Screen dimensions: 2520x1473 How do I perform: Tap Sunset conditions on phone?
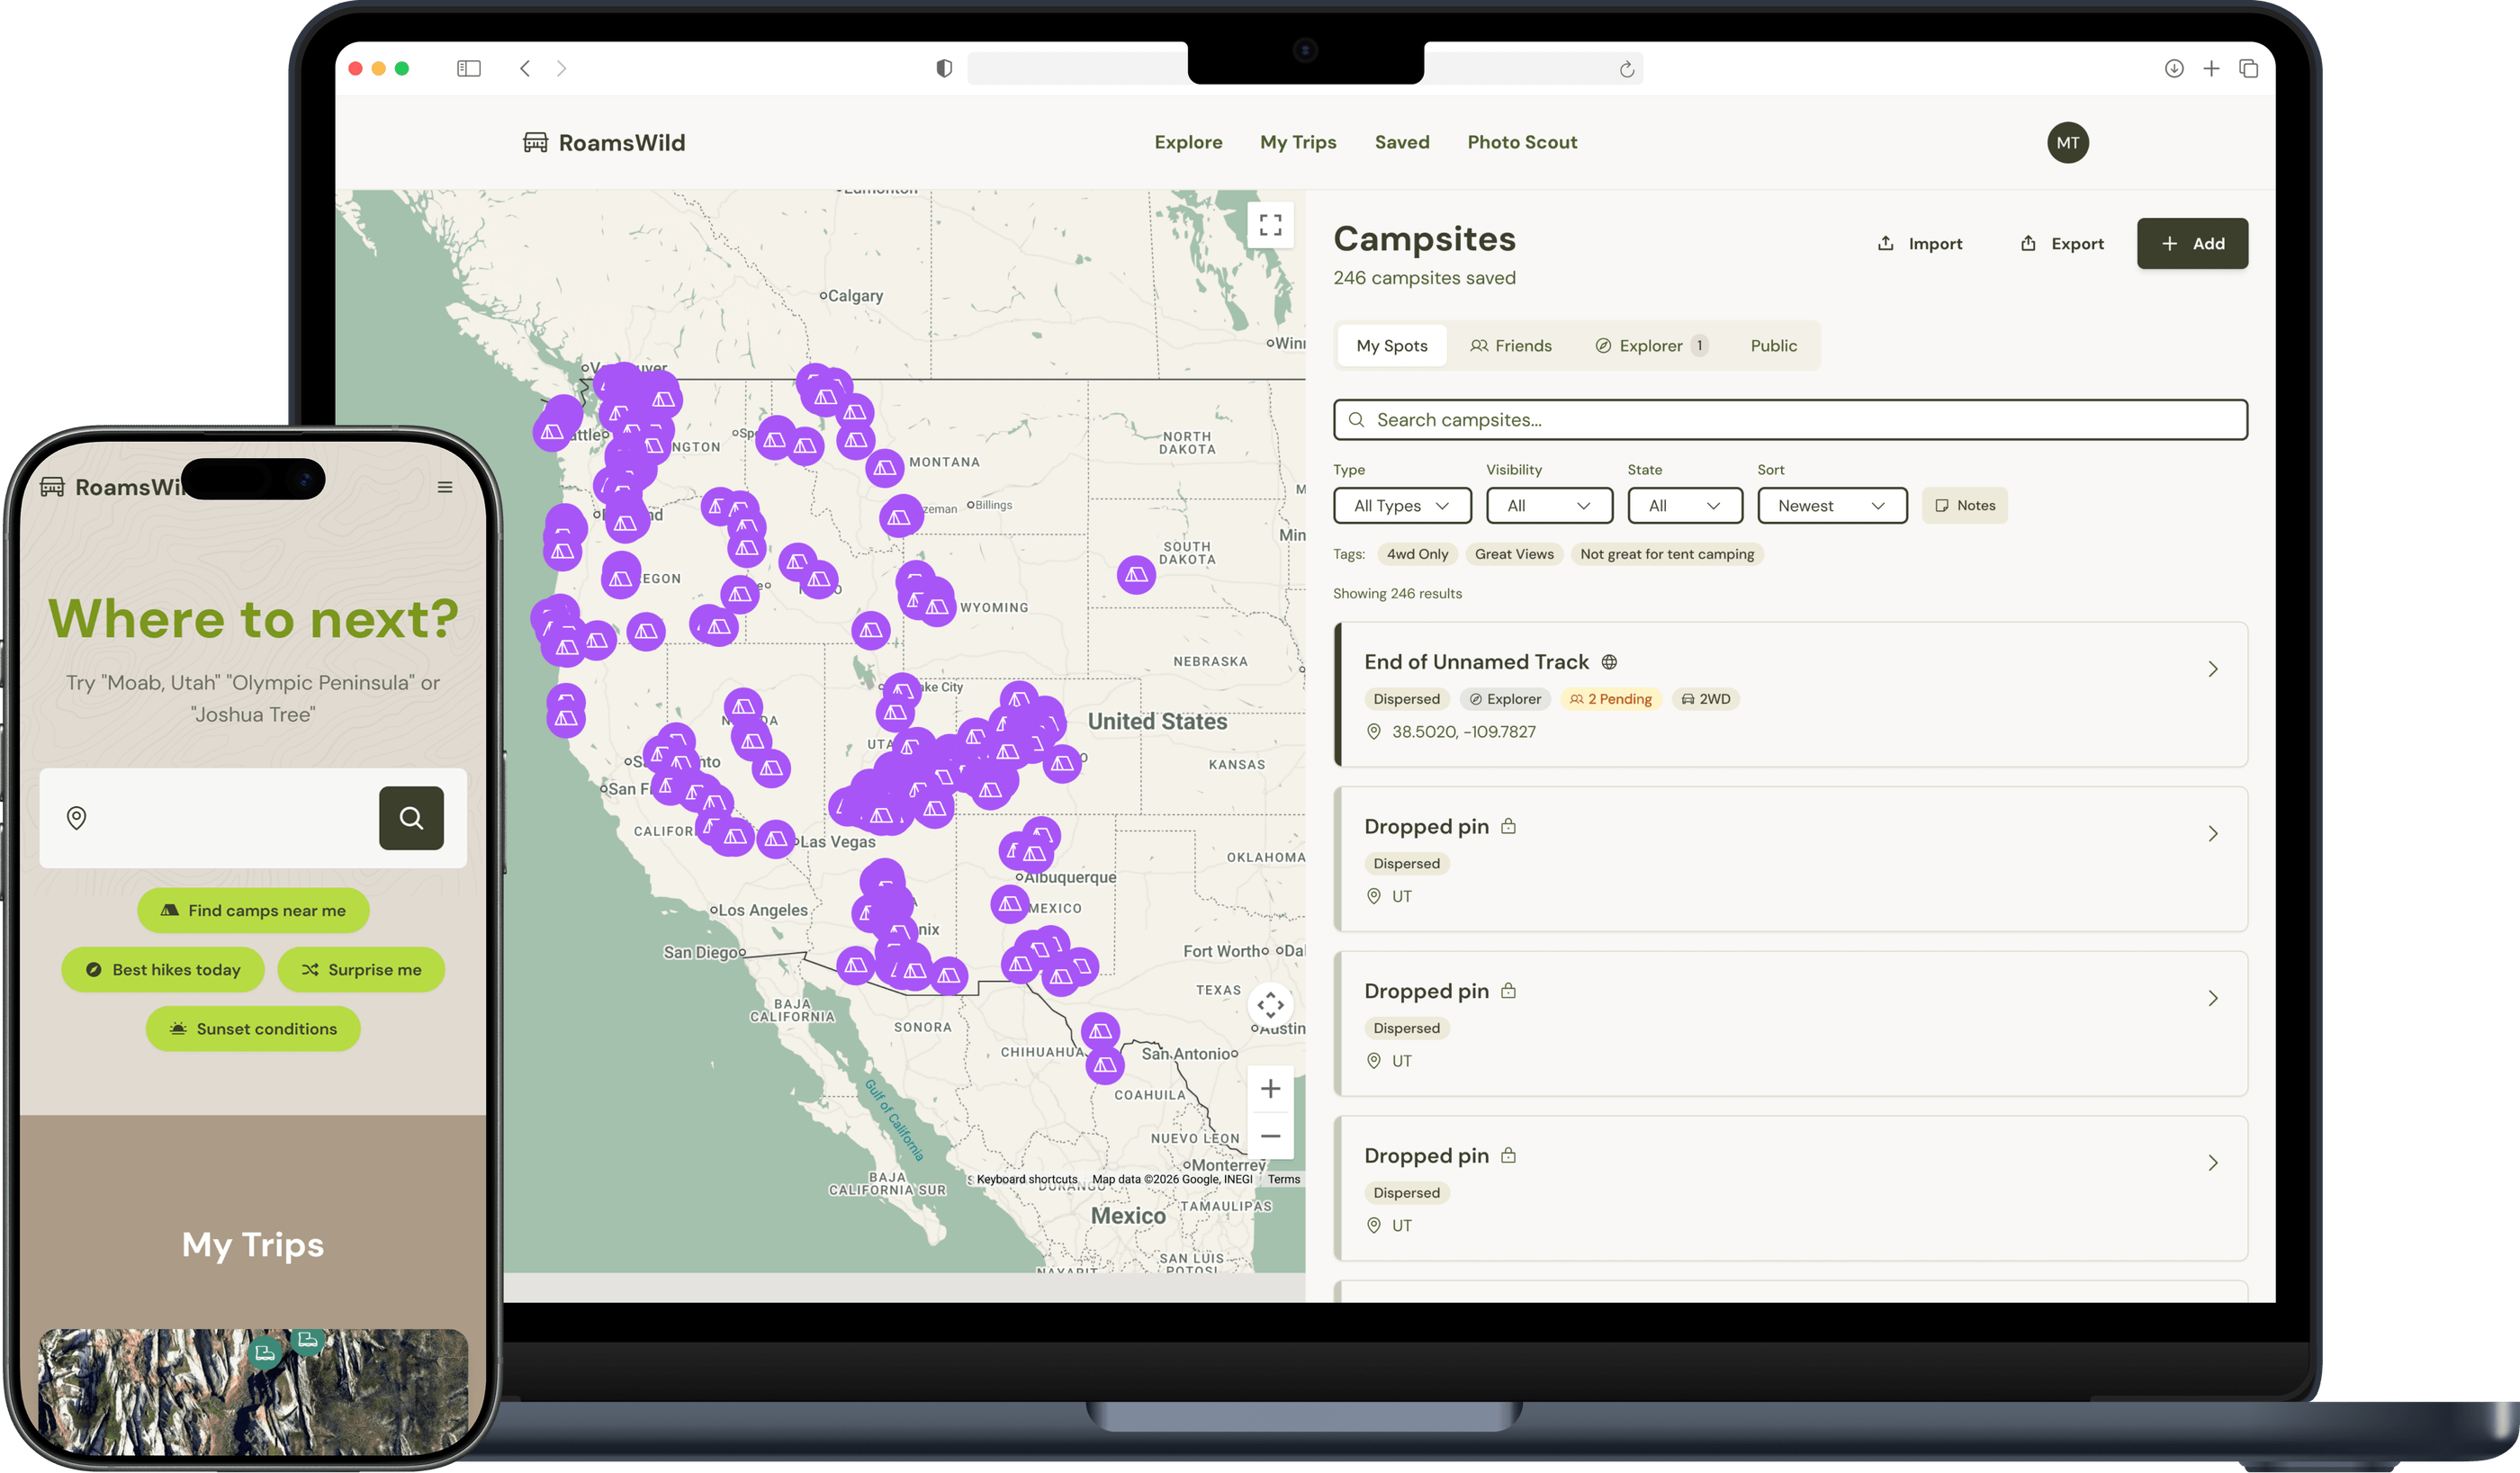[x=253, y=1028]
